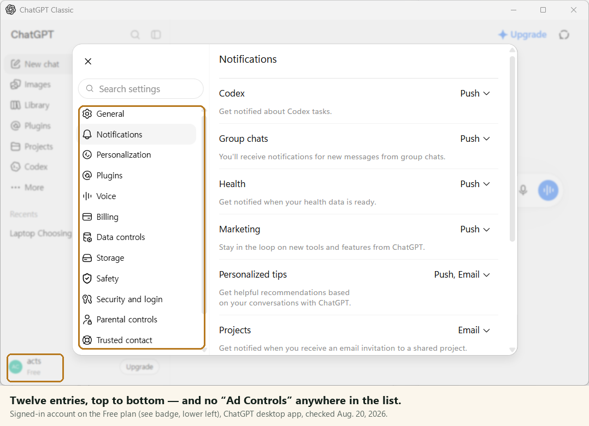589x426 pixels.
Task: Expand the Group chats notification dropdown
Action: click(x=475, y=139)
